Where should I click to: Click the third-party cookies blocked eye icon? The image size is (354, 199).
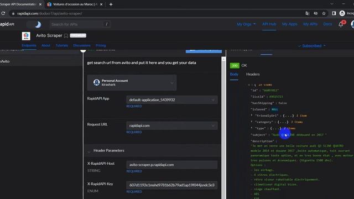pyautogui.click(x=316, y=13)
